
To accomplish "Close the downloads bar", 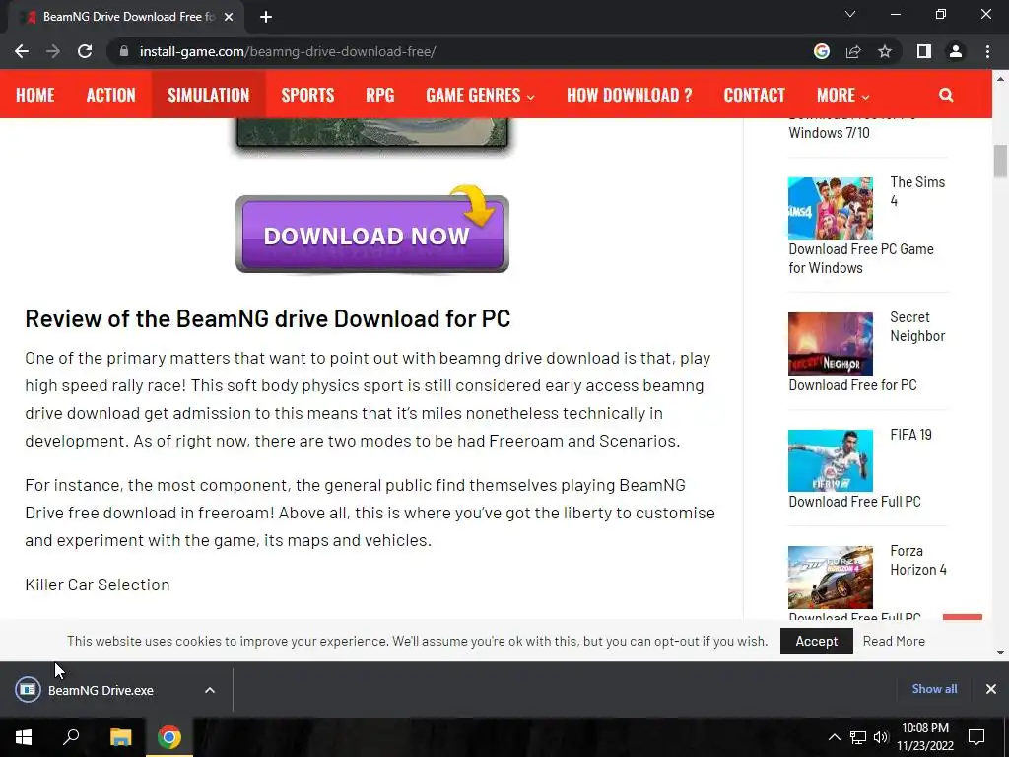I will (991, 689).
